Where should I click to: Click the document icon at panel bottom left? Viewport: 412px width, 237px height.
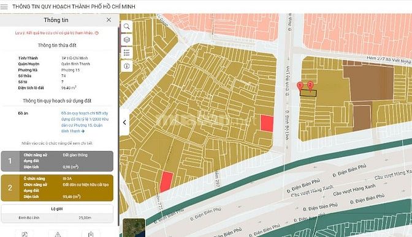click(x=25, y=235)
